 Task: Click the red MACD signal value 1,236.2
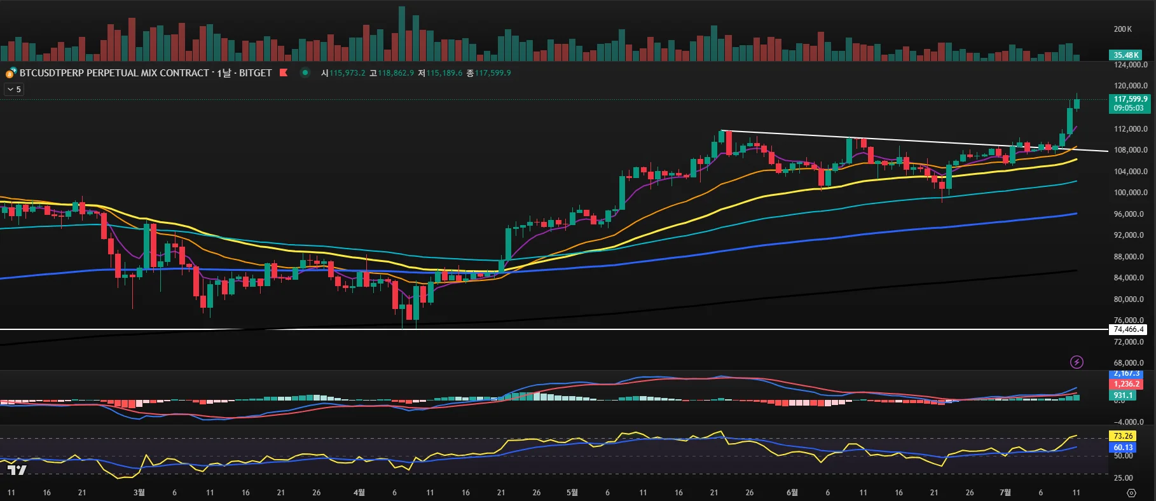(1126, 384)
